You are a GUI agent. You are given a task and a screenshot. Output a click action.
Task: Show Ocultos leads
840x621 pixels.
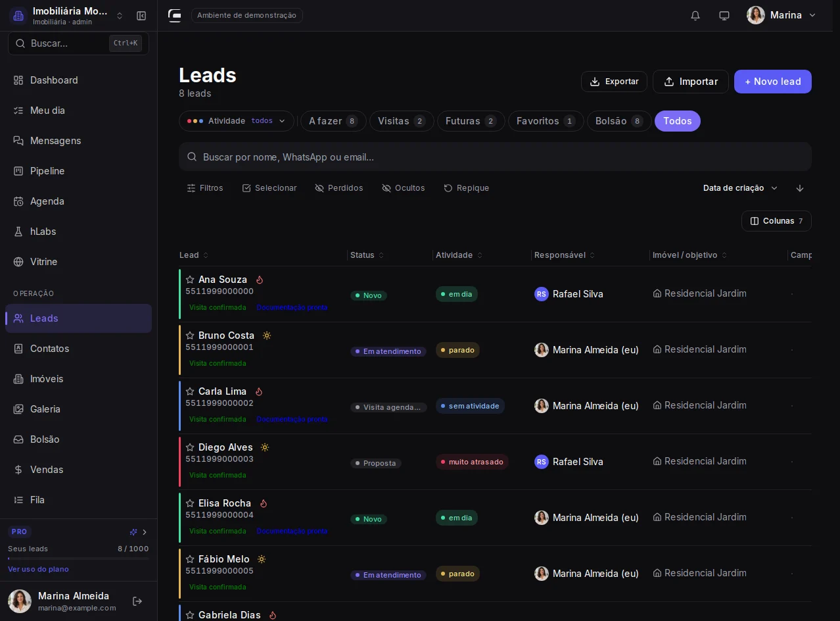pyautogui.click(x=404, y=188)
